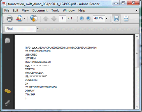Click the line ':23B:CRED'
142x112 pixels.
tap(31, 55)
